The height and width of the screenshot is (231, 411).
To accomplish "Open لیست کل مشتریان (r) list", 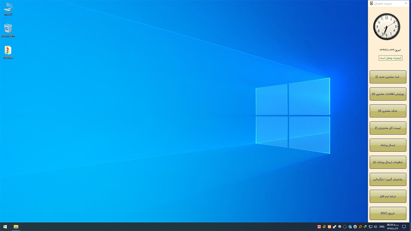I will tap(388, 128).
